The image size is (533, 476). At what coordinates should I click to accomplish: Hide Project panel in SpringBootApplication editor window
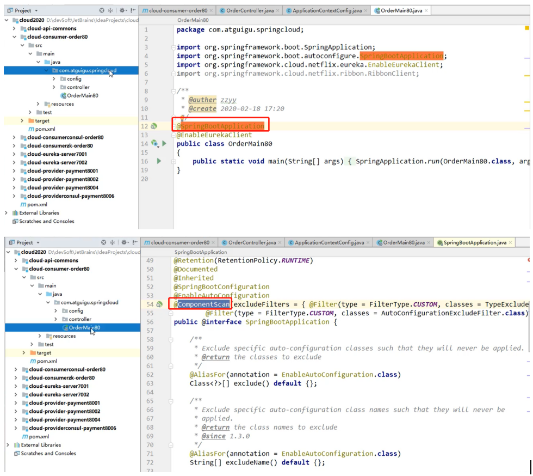pos(135,242)
